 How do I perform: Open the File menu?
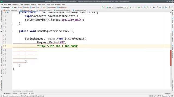coord(2,4)
